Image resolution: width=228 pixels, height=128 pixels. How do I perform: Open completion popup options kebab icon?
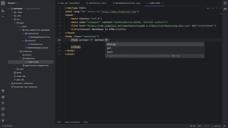[202, 56]
